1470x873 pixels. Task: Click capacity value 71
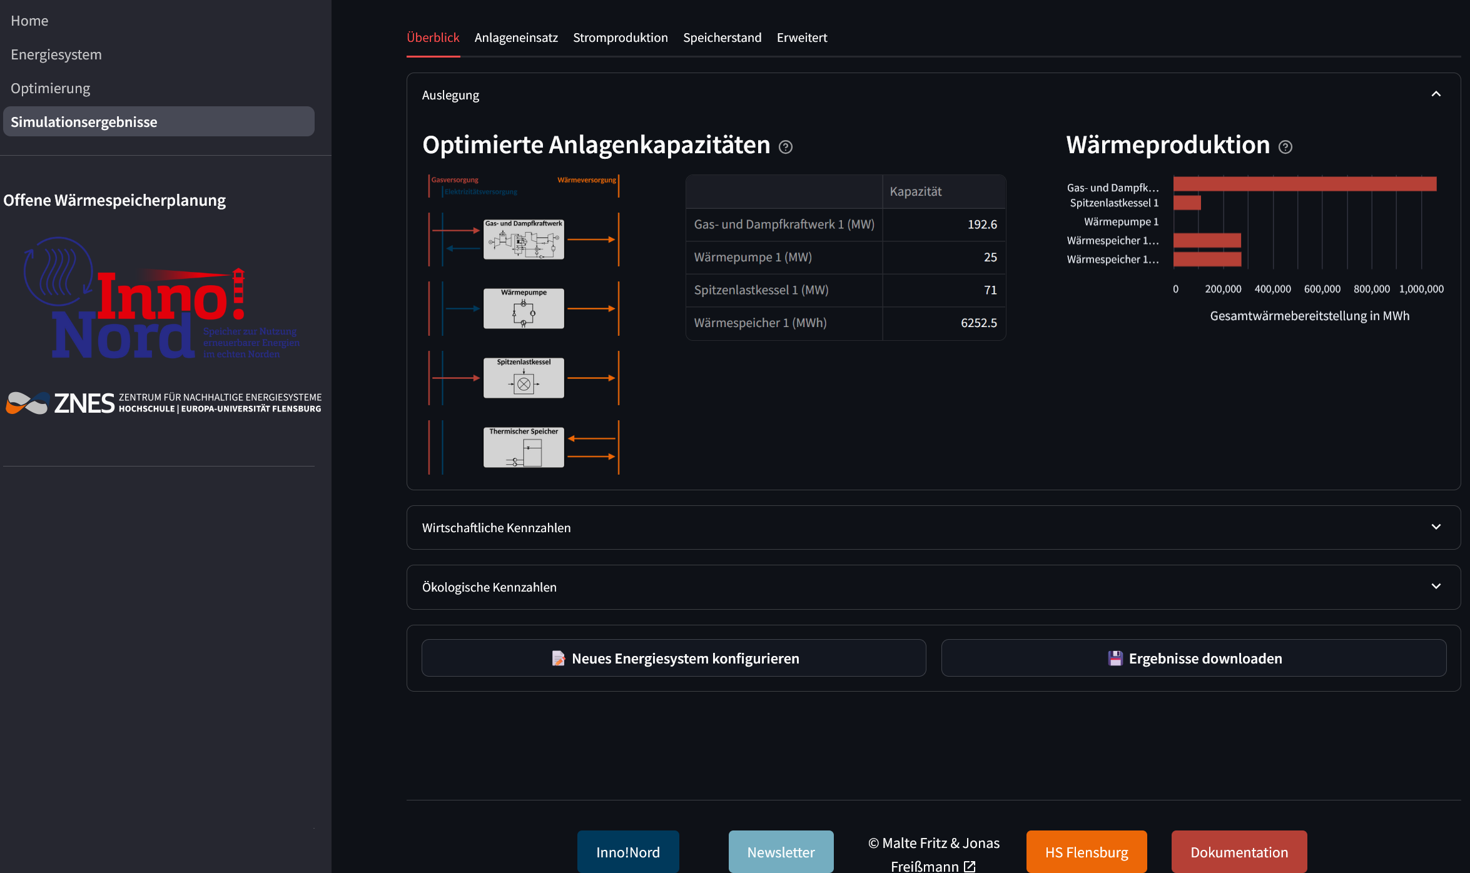(x=990, y=290)
